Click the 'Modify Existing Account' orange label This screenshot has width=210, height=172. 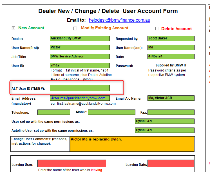105,28
